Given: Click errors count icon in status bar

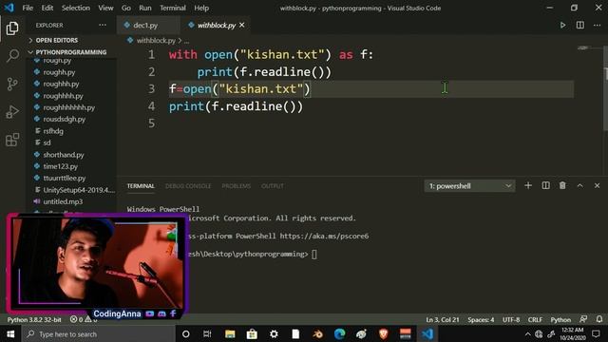Looking at the screenshot, I should 74,319.
